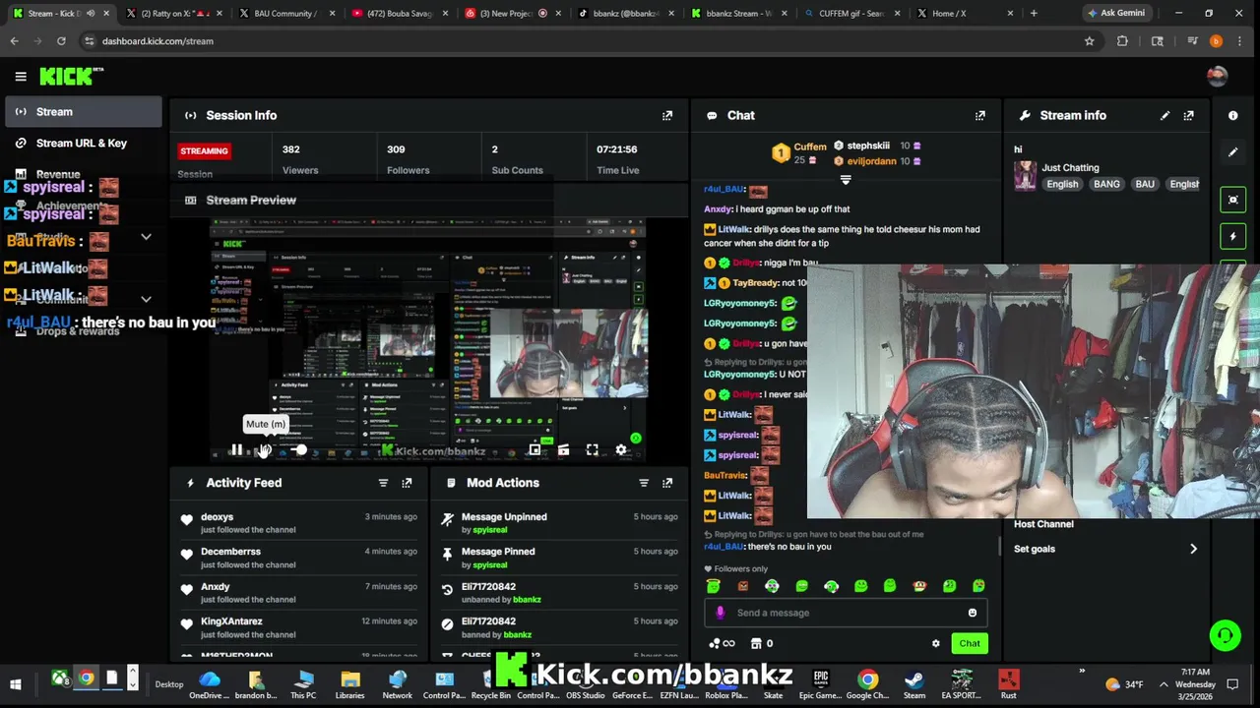Select the BAU stream tag
This screenshot has height=708, width=1260.
[1145, 184]
